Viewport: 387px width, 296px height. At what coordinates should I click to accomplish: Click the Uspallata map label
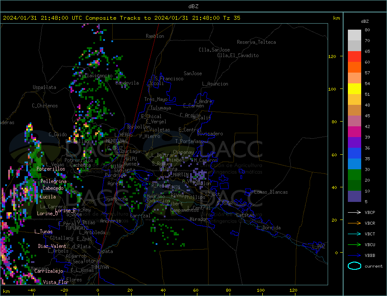click(x=44, y=87)
